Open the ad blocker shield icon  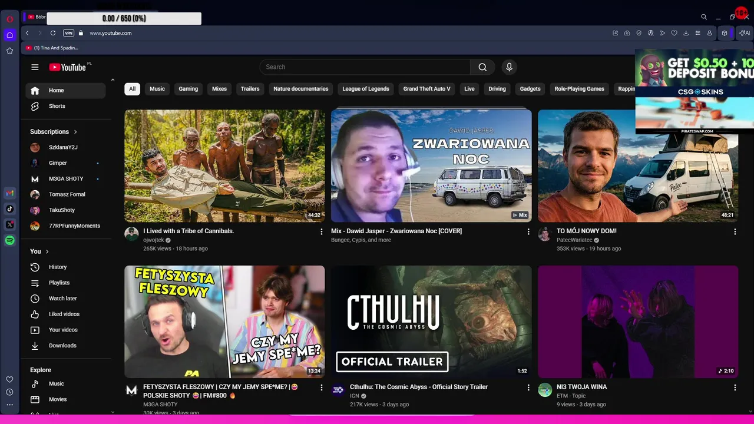pos(639,33)
